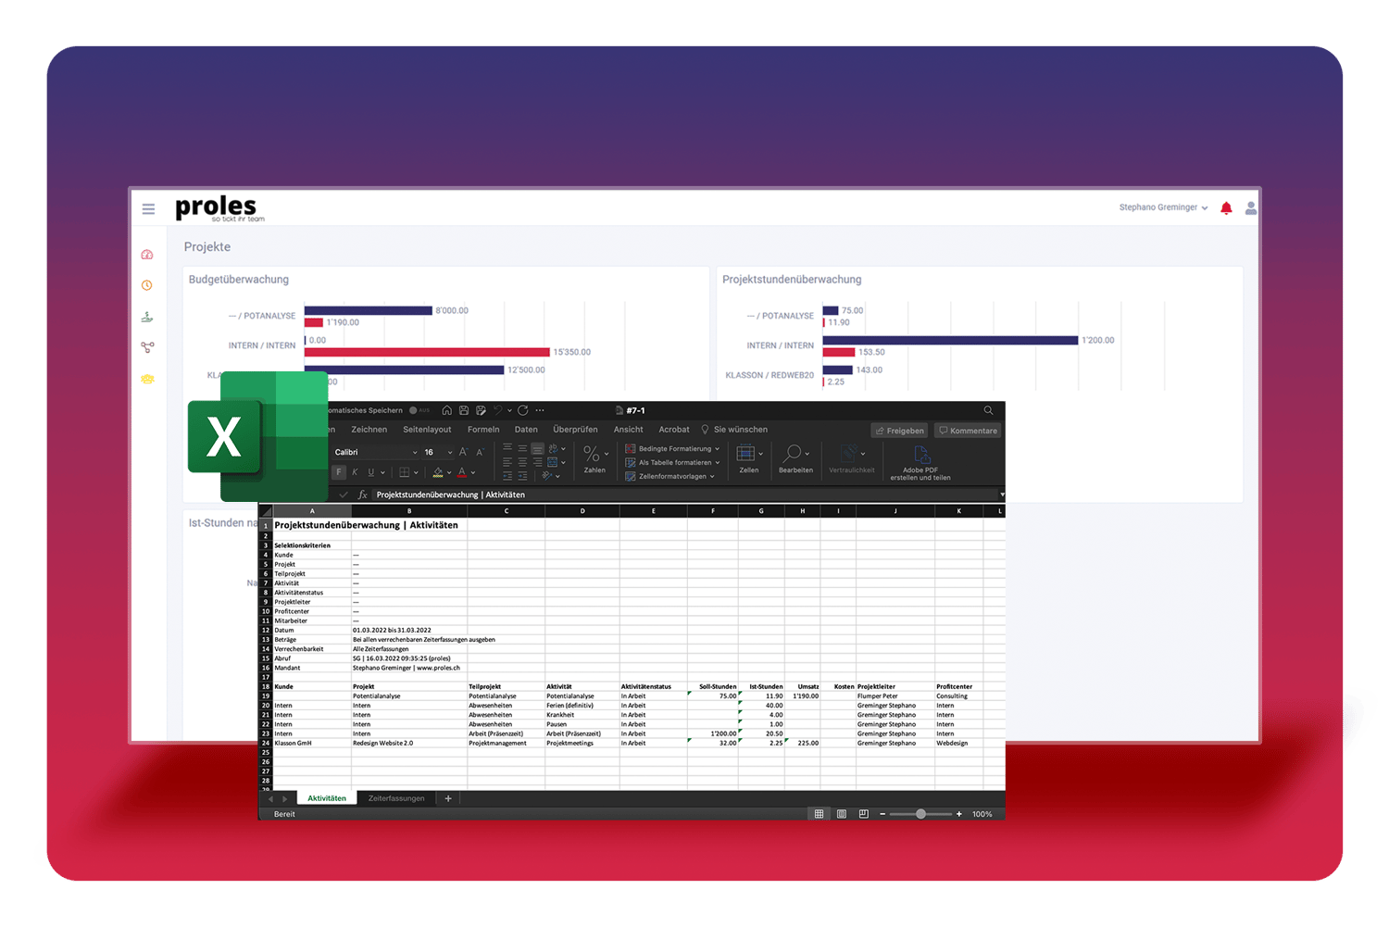Click the zoom out minus in status bar
1389x927 pixels.
coord(882,814)
